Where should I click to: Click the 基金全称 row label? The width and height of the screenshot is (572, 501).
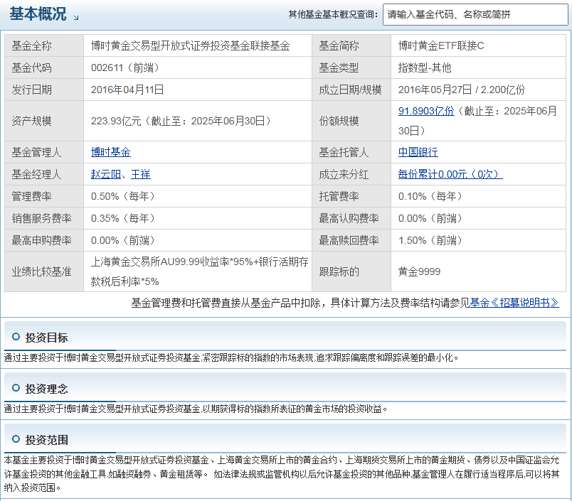click(x=32, y=46)
